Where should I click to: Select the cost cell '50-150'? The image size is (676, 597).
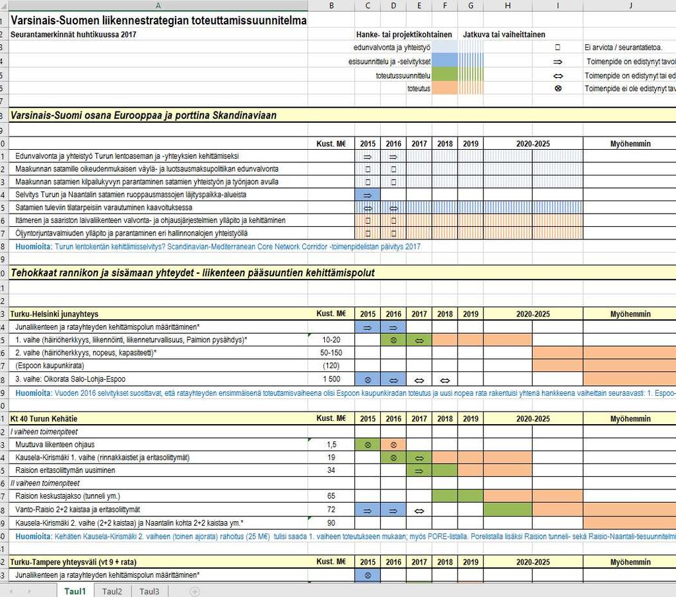pyautogui.click(x=331, y=353)
